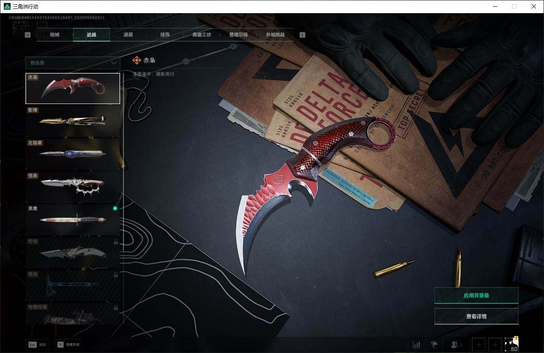
Task: Click the Q previous-tab key icon
Action: [28, 35]
